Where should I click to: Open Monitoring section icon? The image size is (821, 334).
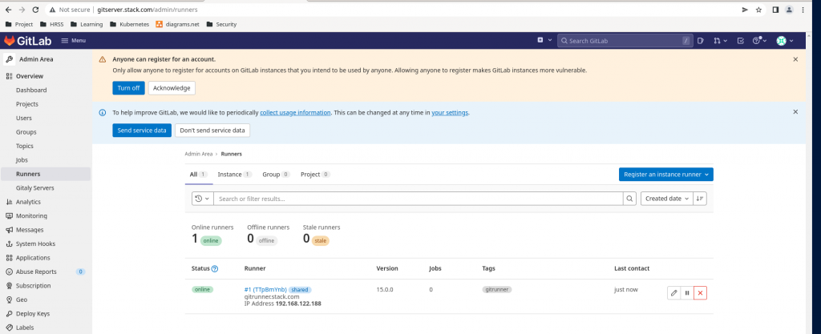[x=9, y=216]
